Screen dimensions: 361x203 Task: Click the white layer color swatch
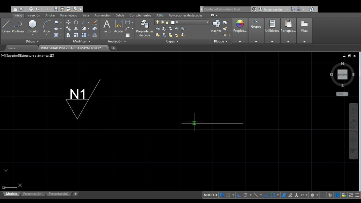pos(173,22)
